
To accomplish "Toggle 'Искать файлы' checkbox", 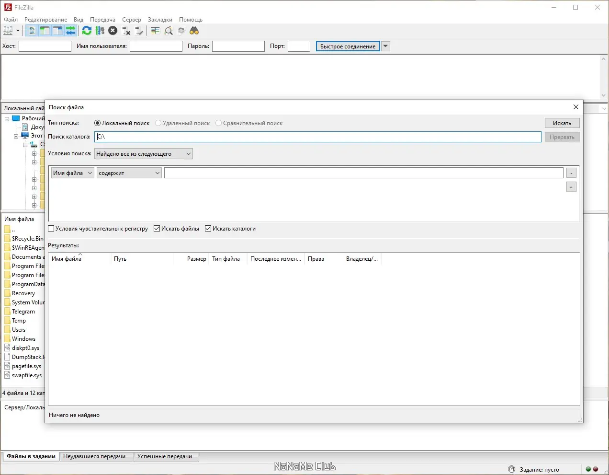I will (157, 229).
